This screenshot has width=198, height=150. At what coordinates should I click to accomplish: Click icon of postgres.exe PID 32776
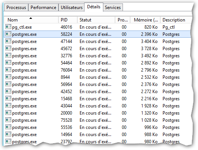[8, 55]
